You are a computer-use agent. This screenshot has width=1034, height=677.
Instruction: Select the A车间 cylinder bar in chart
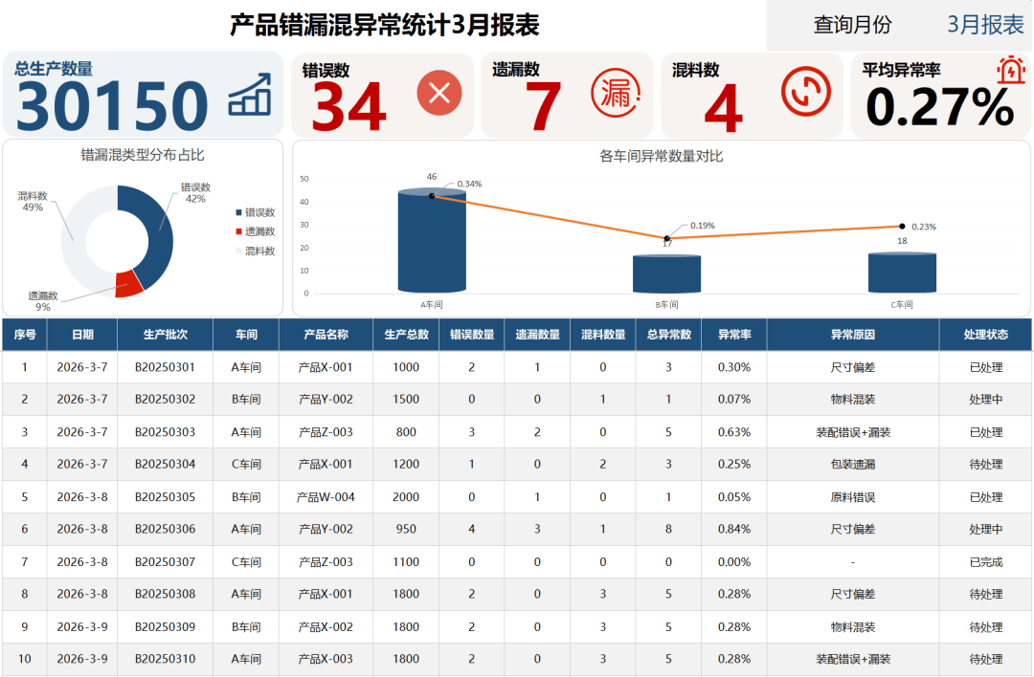pyautogui.click(x=432, y=243)
